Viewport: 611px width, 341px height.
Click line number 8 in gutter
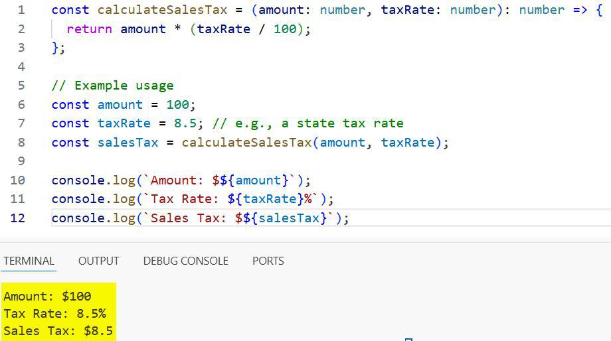click(21, 142)
